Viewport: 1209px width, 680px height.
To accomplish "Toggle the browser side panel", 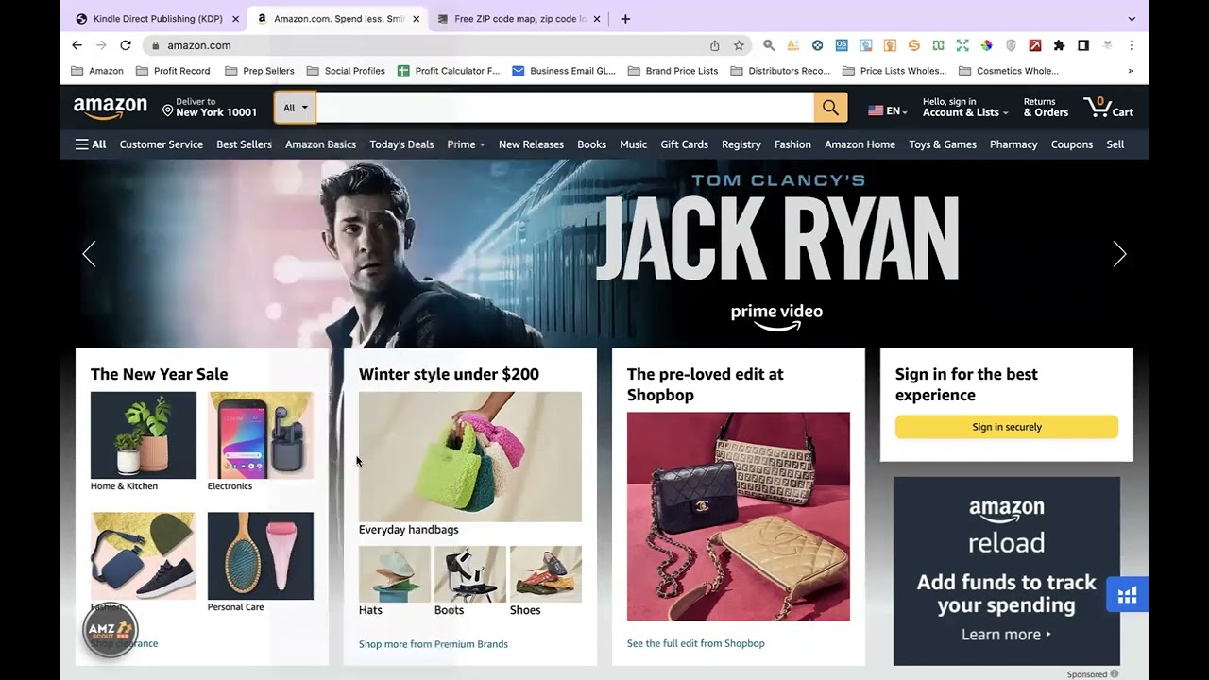I will pos(1083,45).
